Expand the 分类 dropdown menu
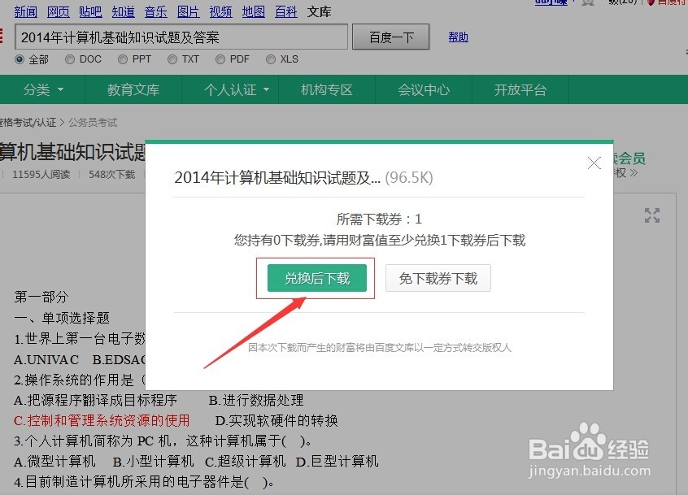The image size is (688, 495). [43, 90]
